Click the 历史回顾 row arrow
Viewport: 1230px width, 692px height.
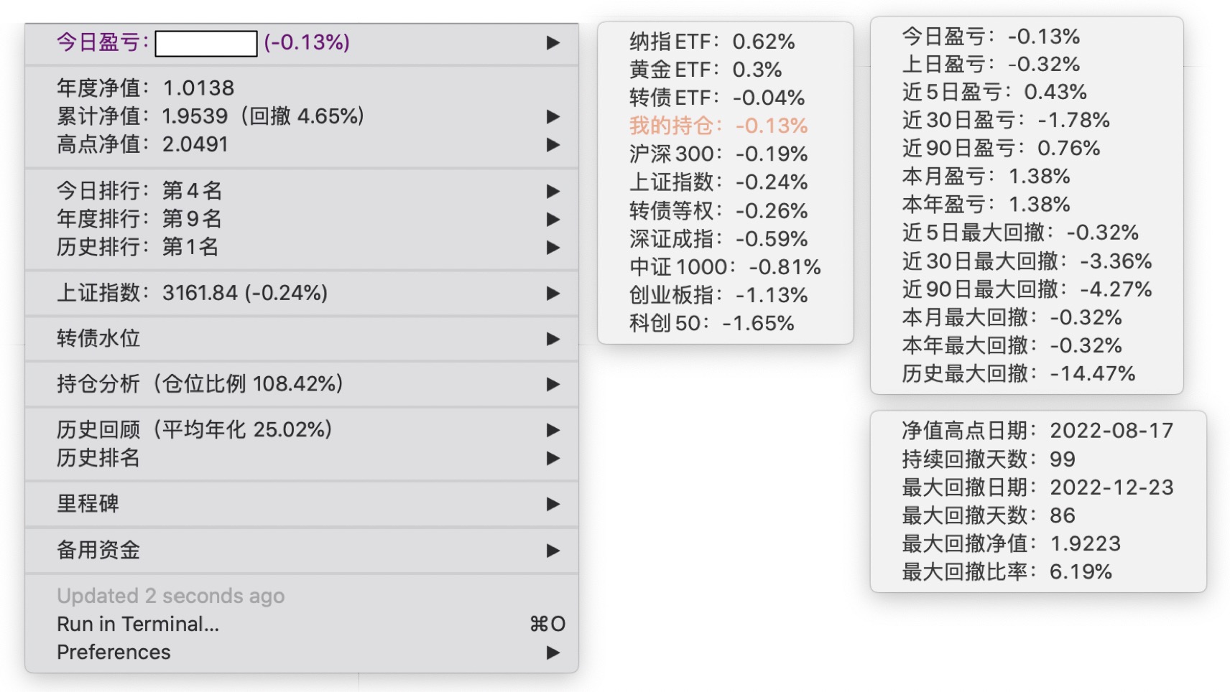pos(552,430)
